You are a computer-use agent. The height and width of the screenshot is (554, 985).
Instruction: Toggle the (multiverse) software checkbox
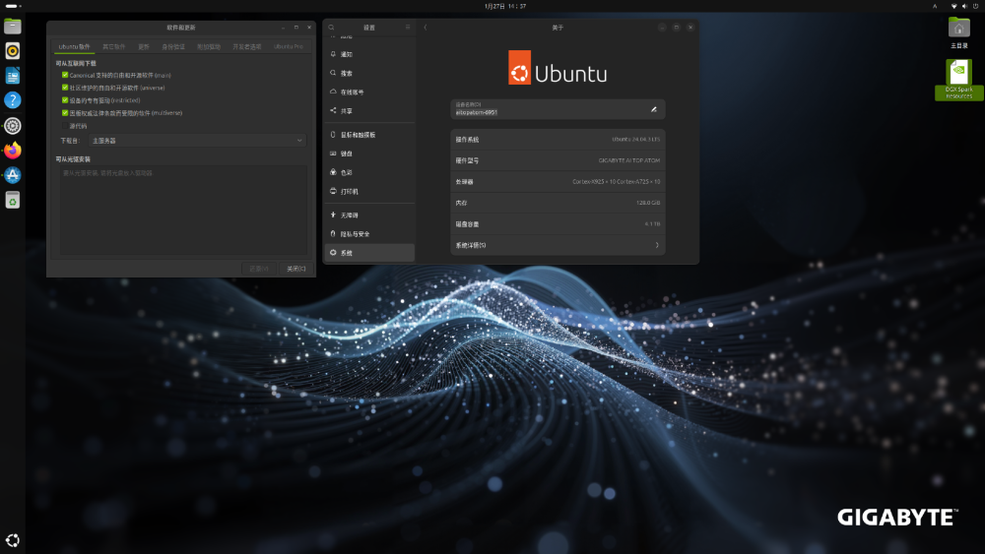pos(65,113)
